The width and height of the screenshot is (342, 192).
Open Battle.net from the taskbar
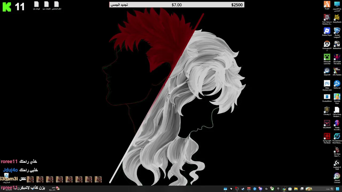point(255,189)
